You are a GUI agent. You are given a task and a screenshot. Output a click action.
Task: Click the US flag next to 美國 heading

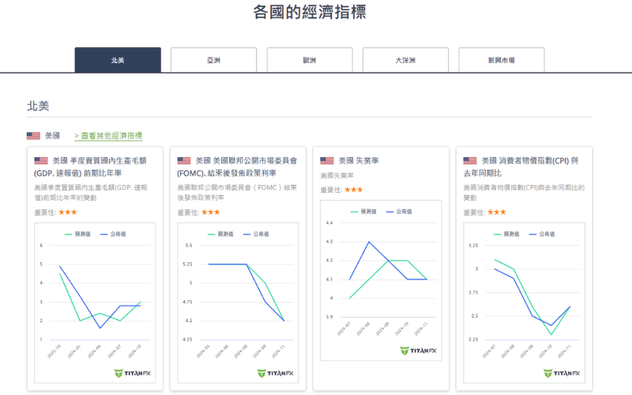[33, 136]
